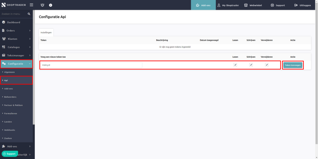Toggle the Schrijven checkbox for new token

coord(251,65)
